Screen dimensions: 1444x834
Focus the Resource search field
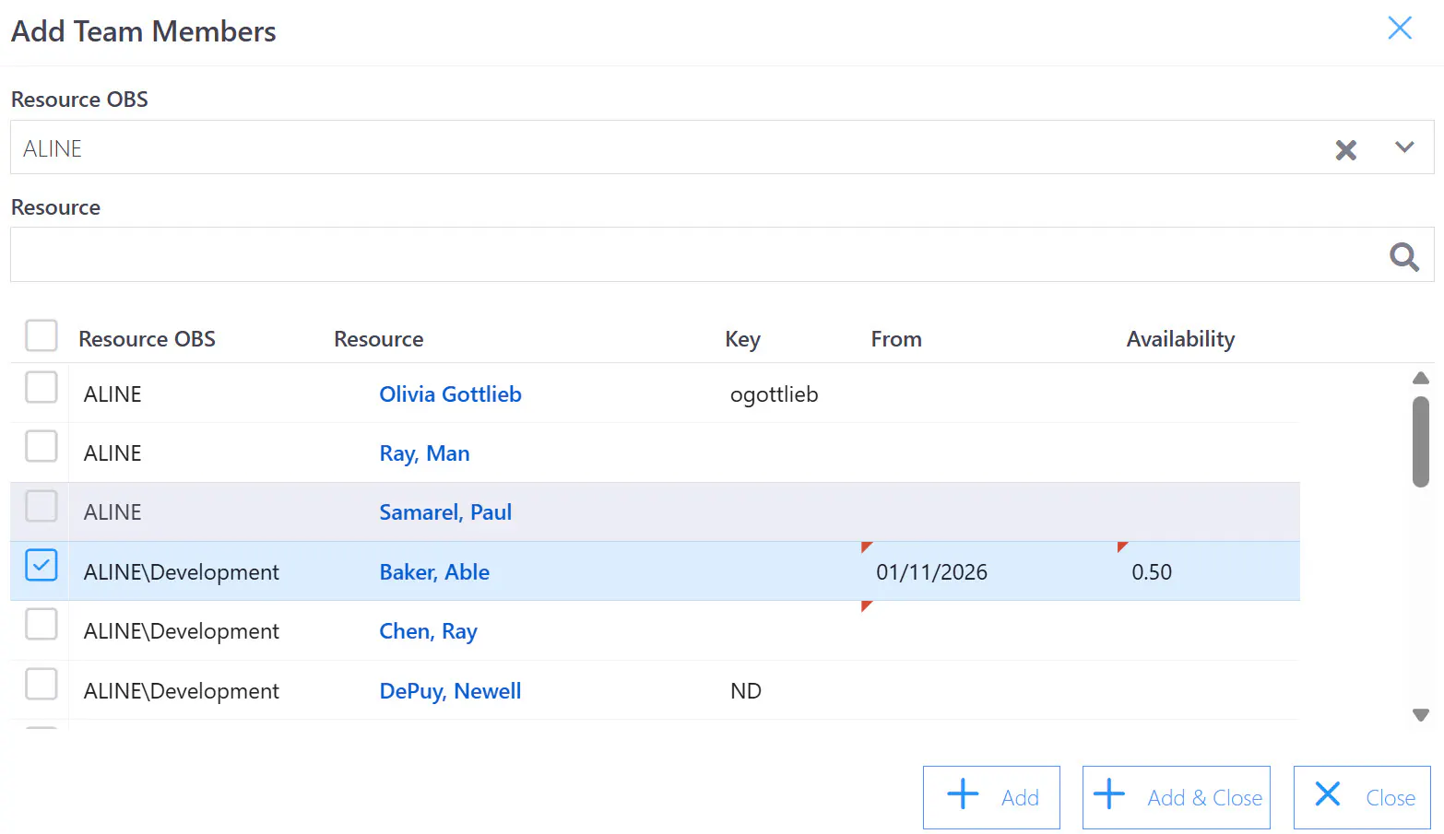722,254
